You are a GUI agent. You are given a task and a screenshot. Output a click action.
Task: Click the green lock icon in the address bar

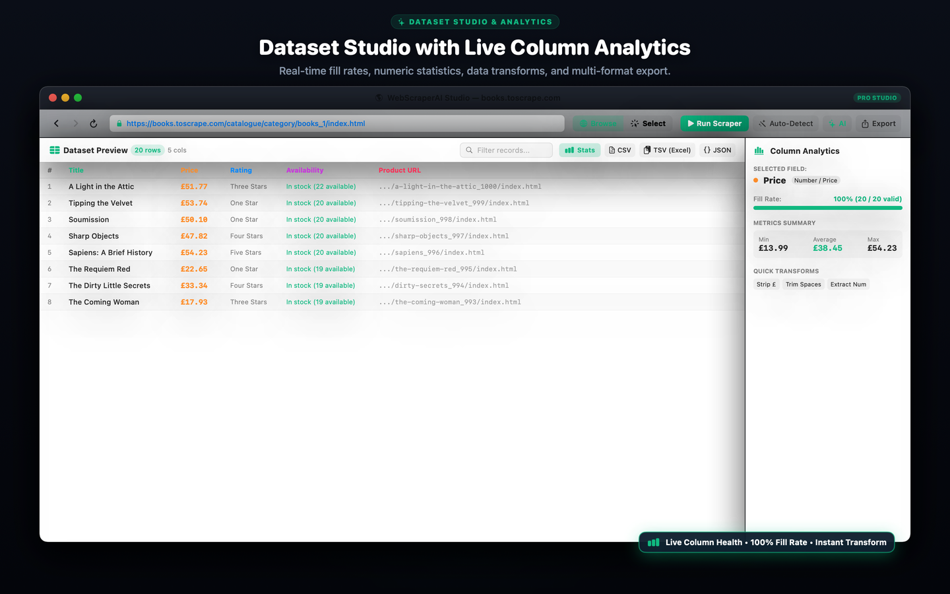(x=119, y=123)
